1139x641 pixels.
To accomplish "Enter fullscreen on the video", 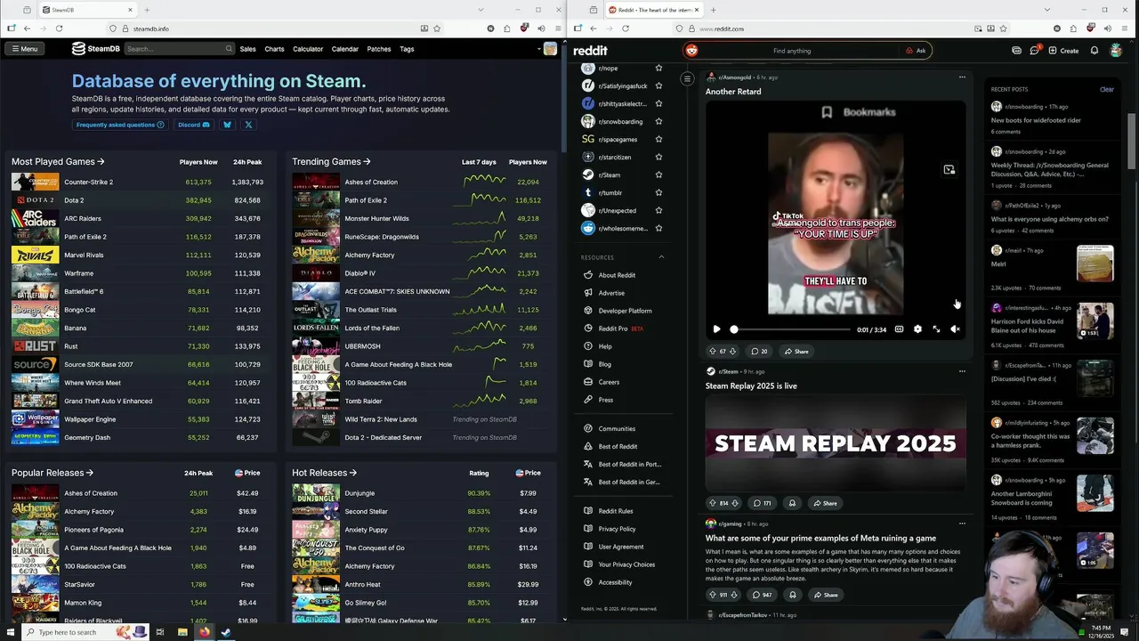I will tap(936, 329).
